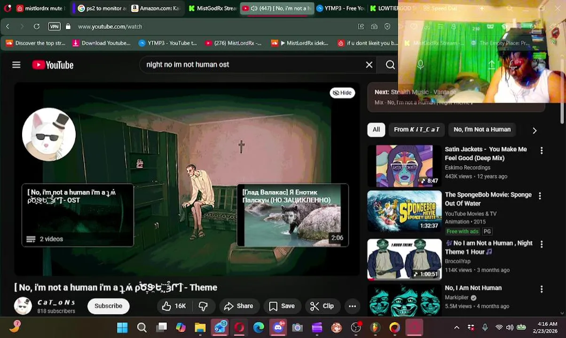This screenshot has width=566, height=338.
Task: Open the Opera menu logo button
Action: [x=8, y=8]
